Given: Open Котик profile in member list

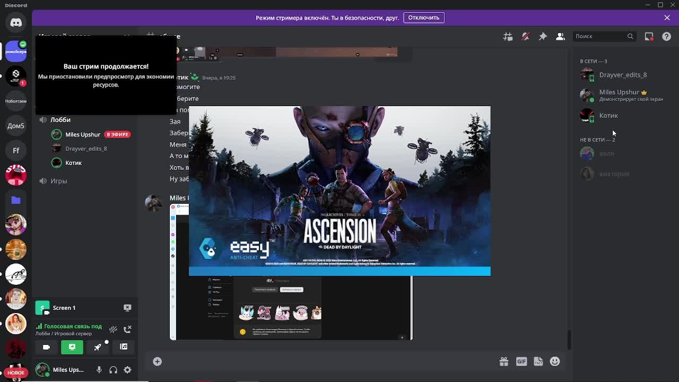Looking at the screenshot, I should click(x=622, y=115).
